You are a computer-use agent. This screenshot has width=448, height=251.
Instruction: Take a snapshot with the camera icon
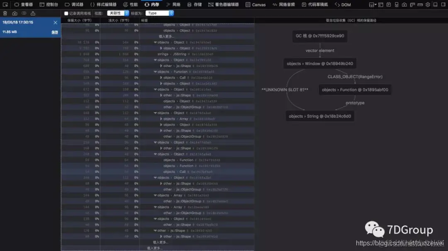tap(15, 13)
